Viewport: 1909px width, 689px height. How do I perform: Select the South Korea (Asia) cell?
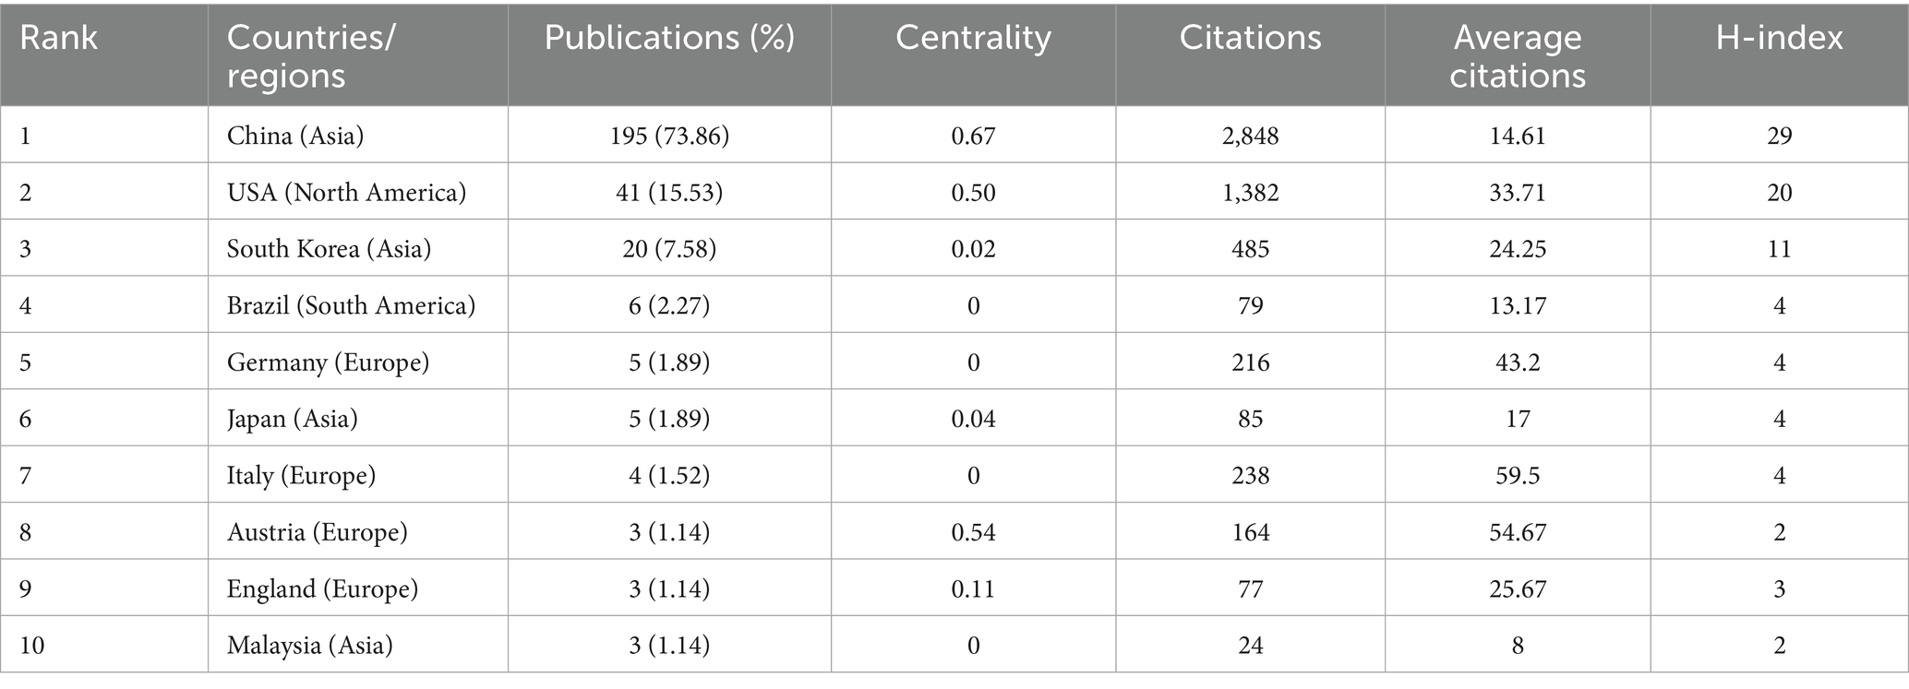pyautogui.click(x=329, y=249)
